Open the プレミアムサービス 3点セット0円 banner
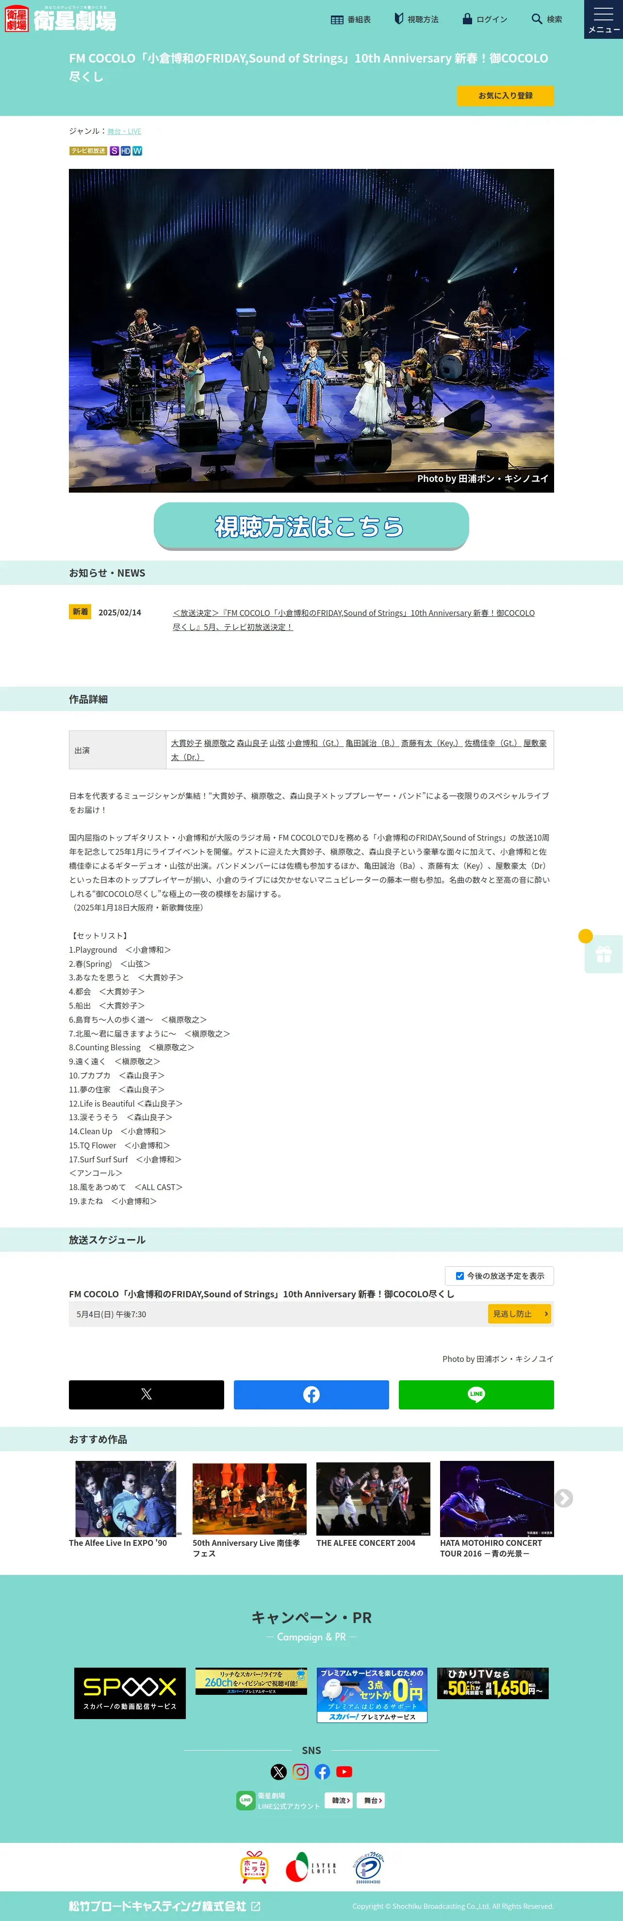 (x=372, y=1695)
